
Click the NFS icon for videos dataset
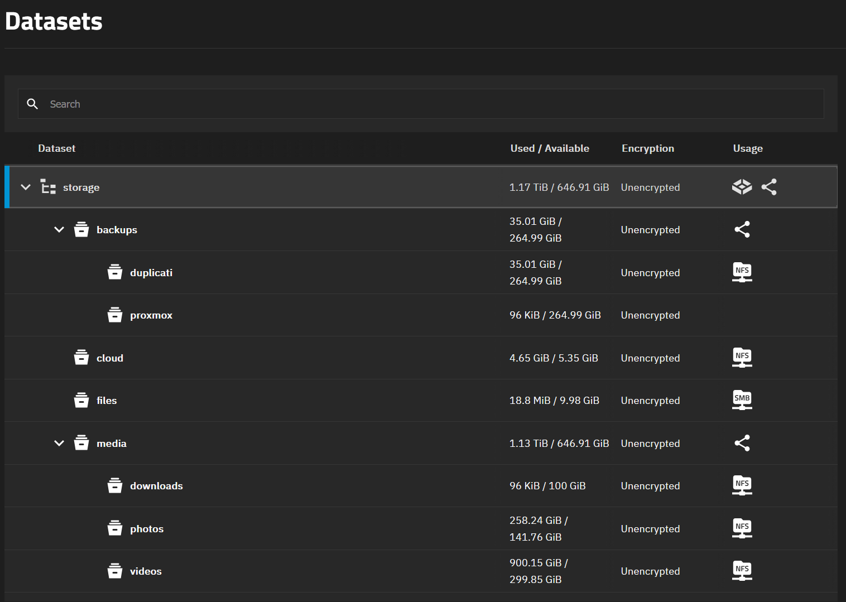pyautogui.click(x=742, y=571)
